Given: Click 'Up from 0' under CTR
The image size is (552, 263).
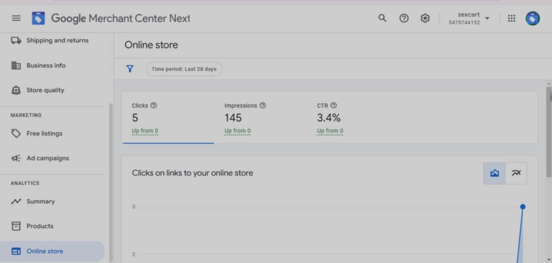Looking at the screenshot, I should coord(330,131).
